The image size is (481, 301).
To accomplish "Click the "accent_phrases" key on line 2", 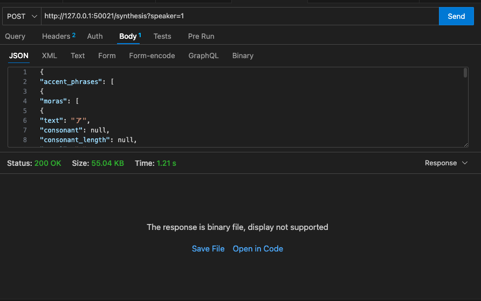I will pos(71,82).
